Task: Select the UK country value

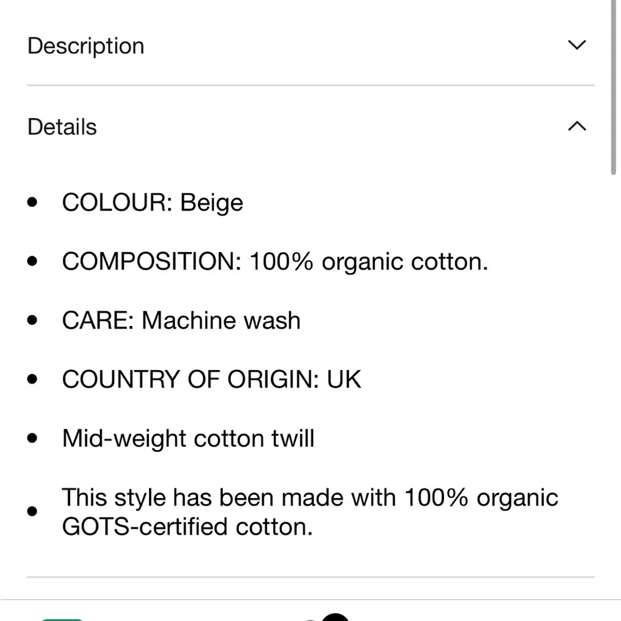Action: point(344,380)
